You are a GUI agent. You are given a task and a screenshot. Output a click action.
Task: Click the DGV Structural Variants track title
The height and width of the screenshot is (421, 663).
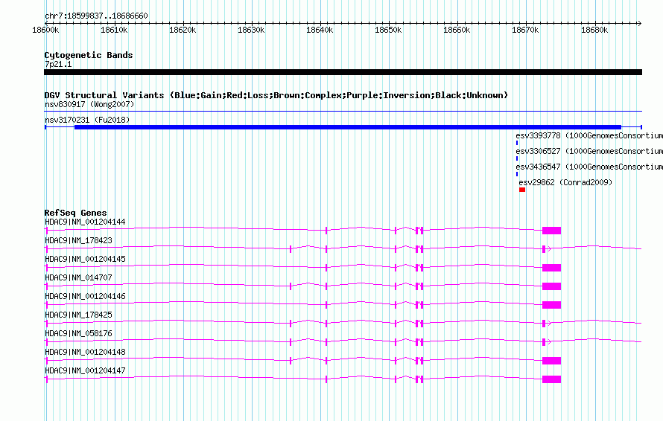[x=276, y=95]
